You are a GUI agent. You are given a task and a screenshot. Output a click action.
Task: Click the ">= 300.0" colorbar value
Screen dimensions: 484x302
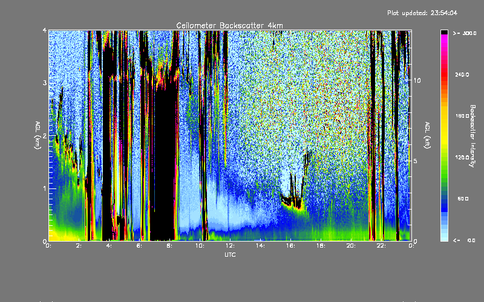(x=465, y=33)
